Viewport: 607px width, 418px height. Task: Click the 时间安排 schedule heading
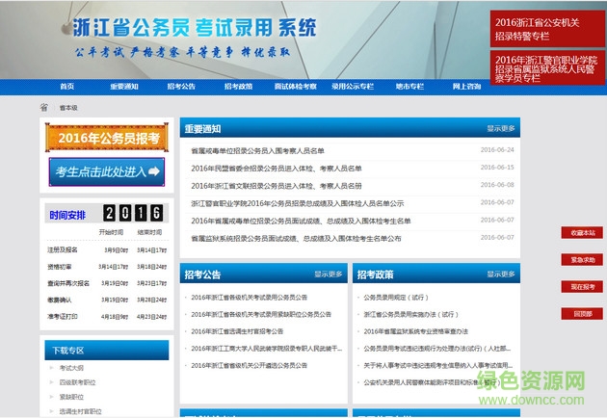[x=67, y=215]
